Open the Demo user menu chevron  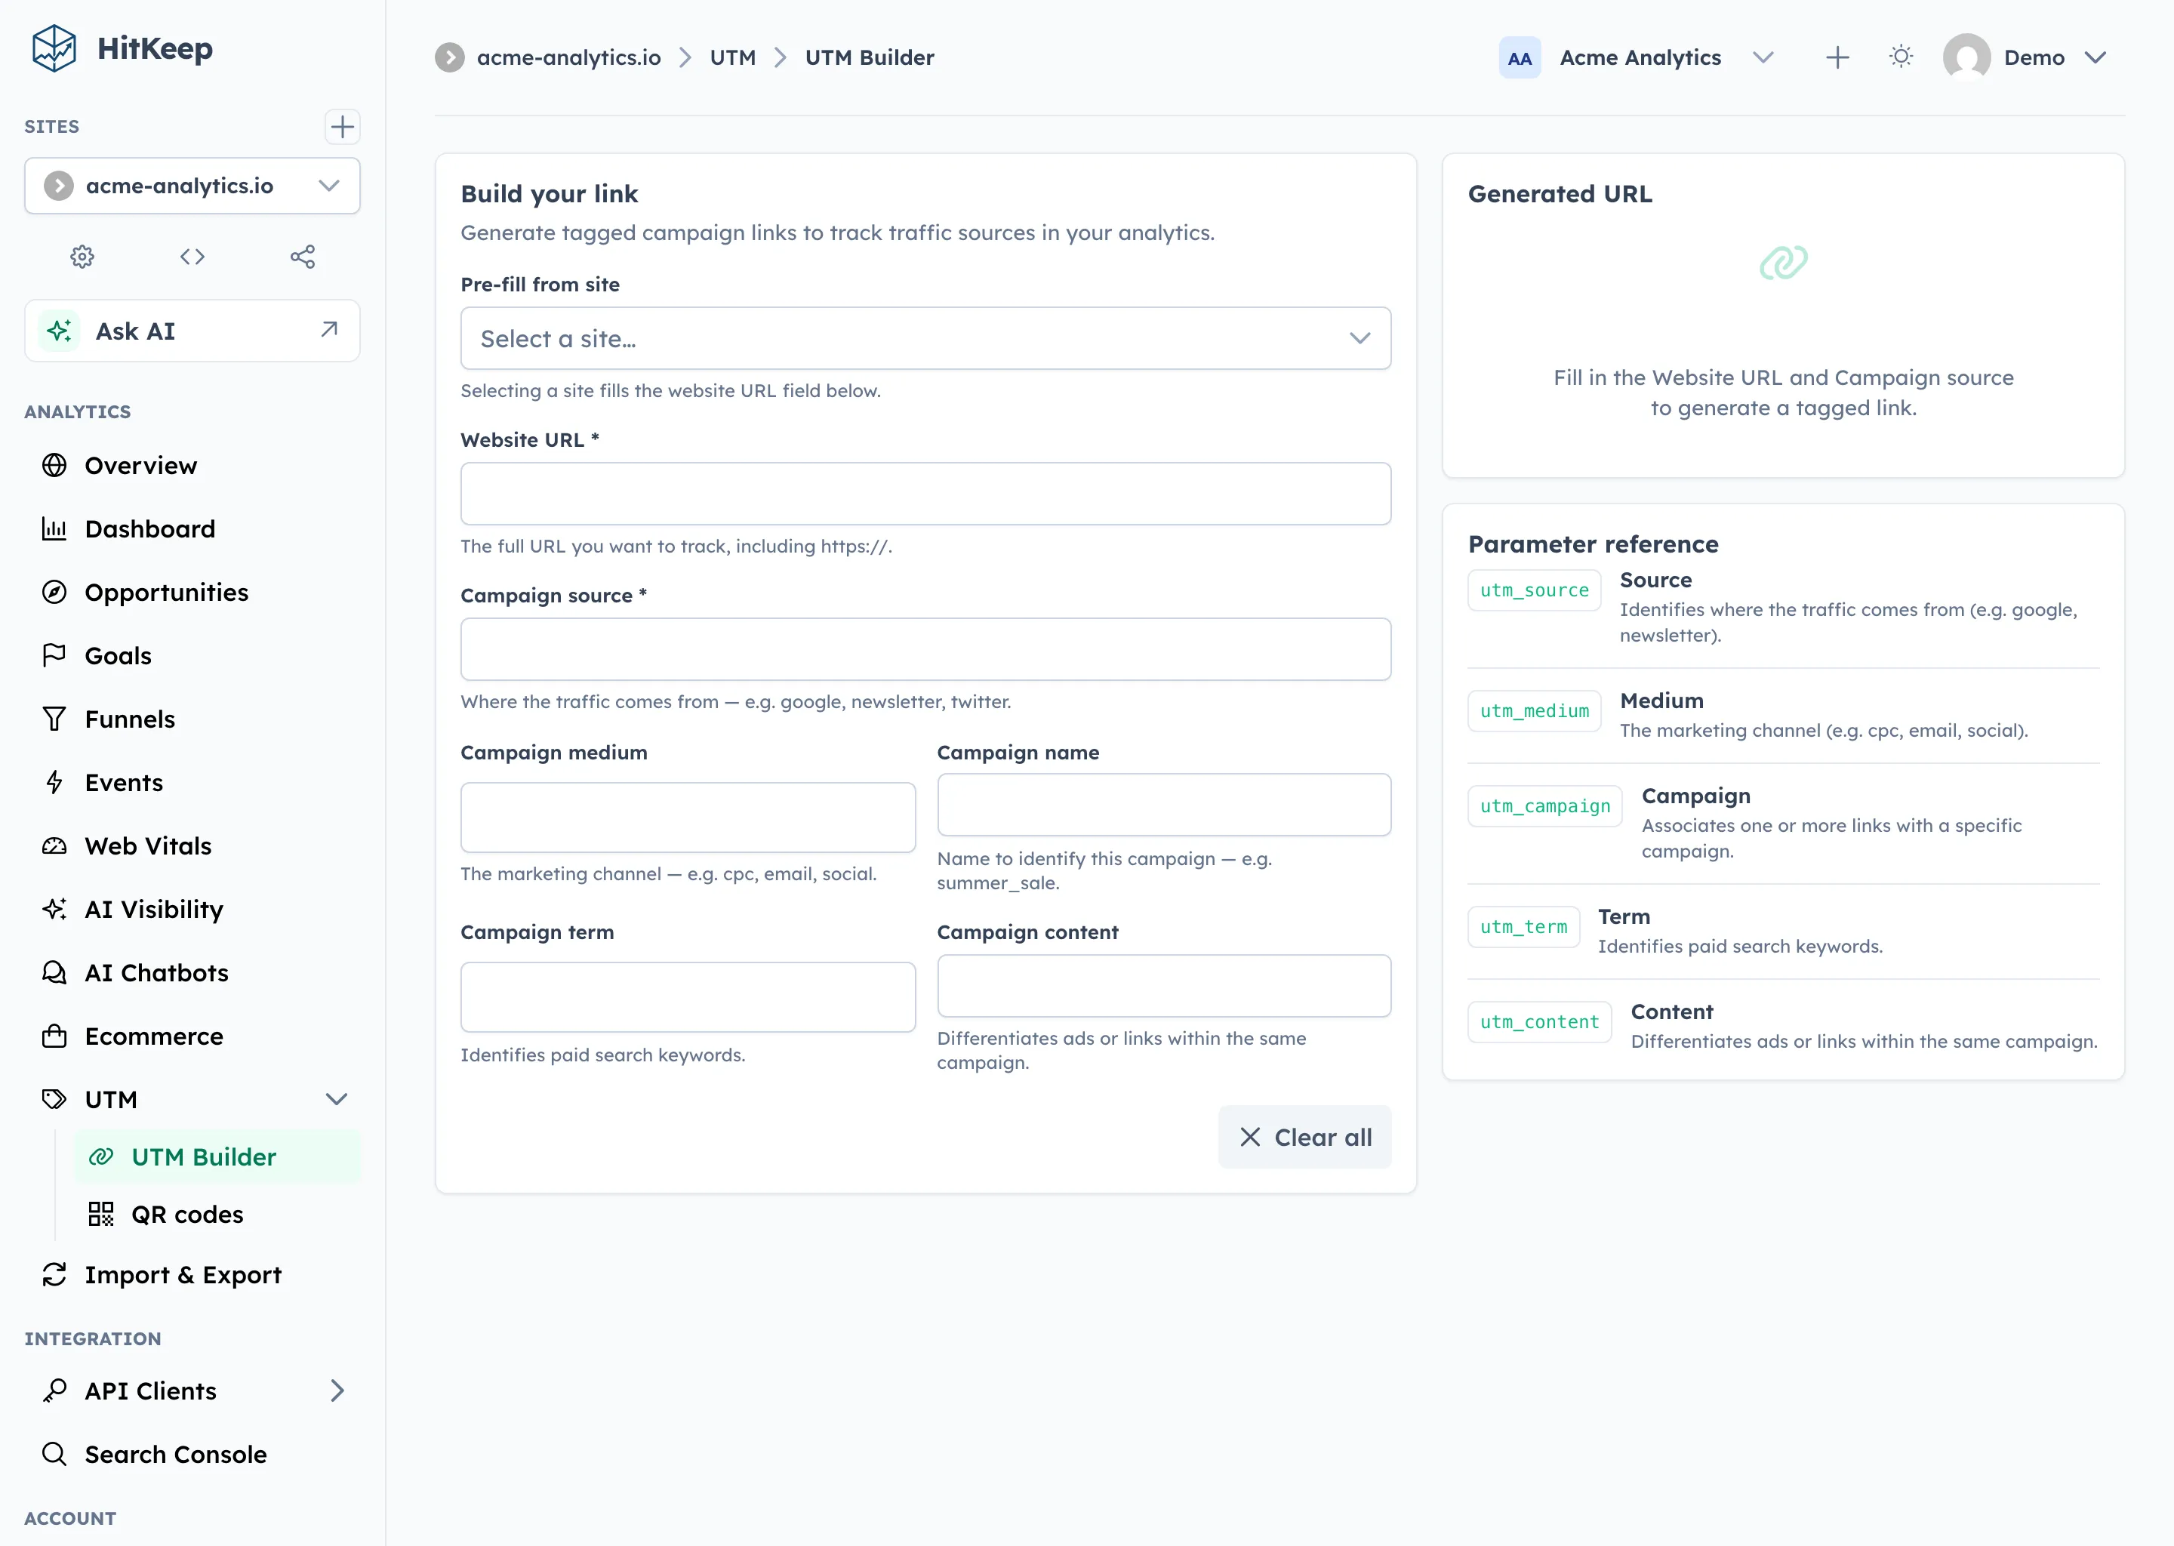(2095, 57)
